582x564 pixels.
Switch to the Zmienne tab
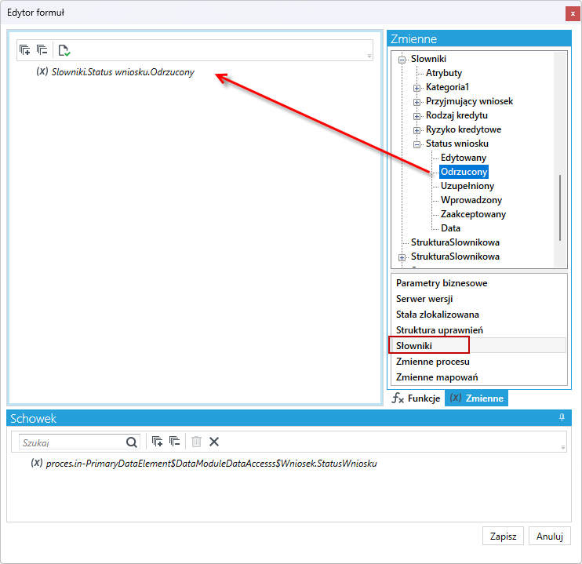tap(477, 398)
